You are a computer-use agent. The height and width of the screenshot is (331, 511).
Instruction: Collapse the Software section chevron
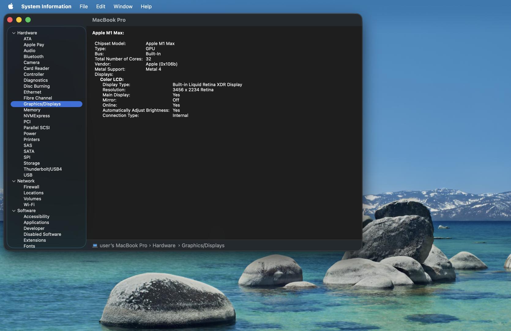14,211
